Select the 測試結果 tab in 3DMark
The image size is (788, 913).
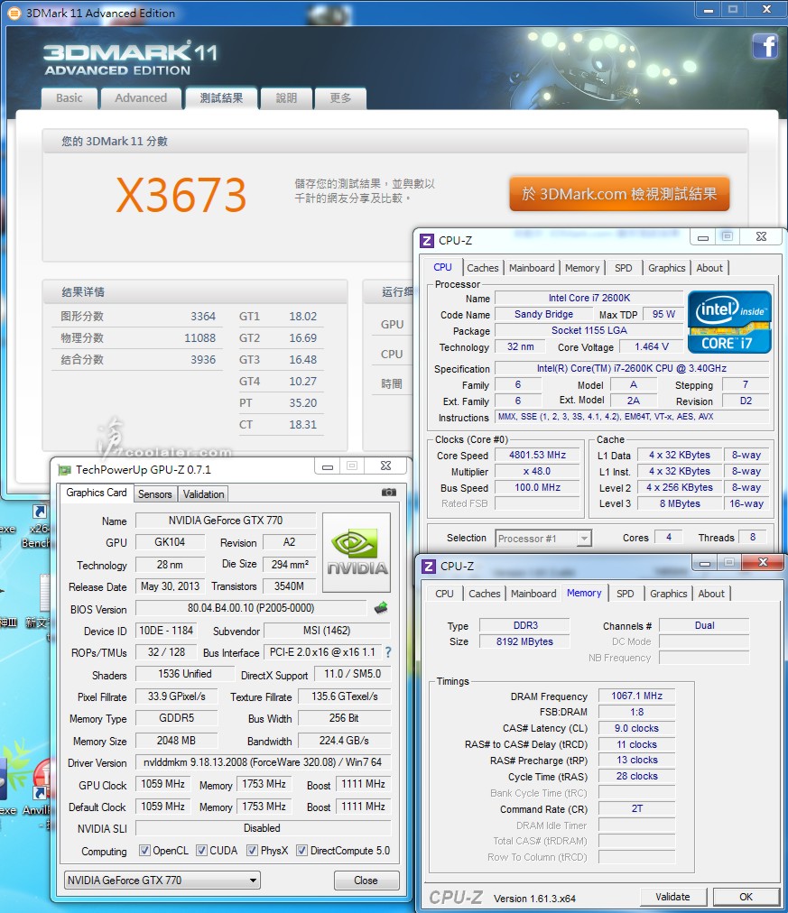click(221, 97)
